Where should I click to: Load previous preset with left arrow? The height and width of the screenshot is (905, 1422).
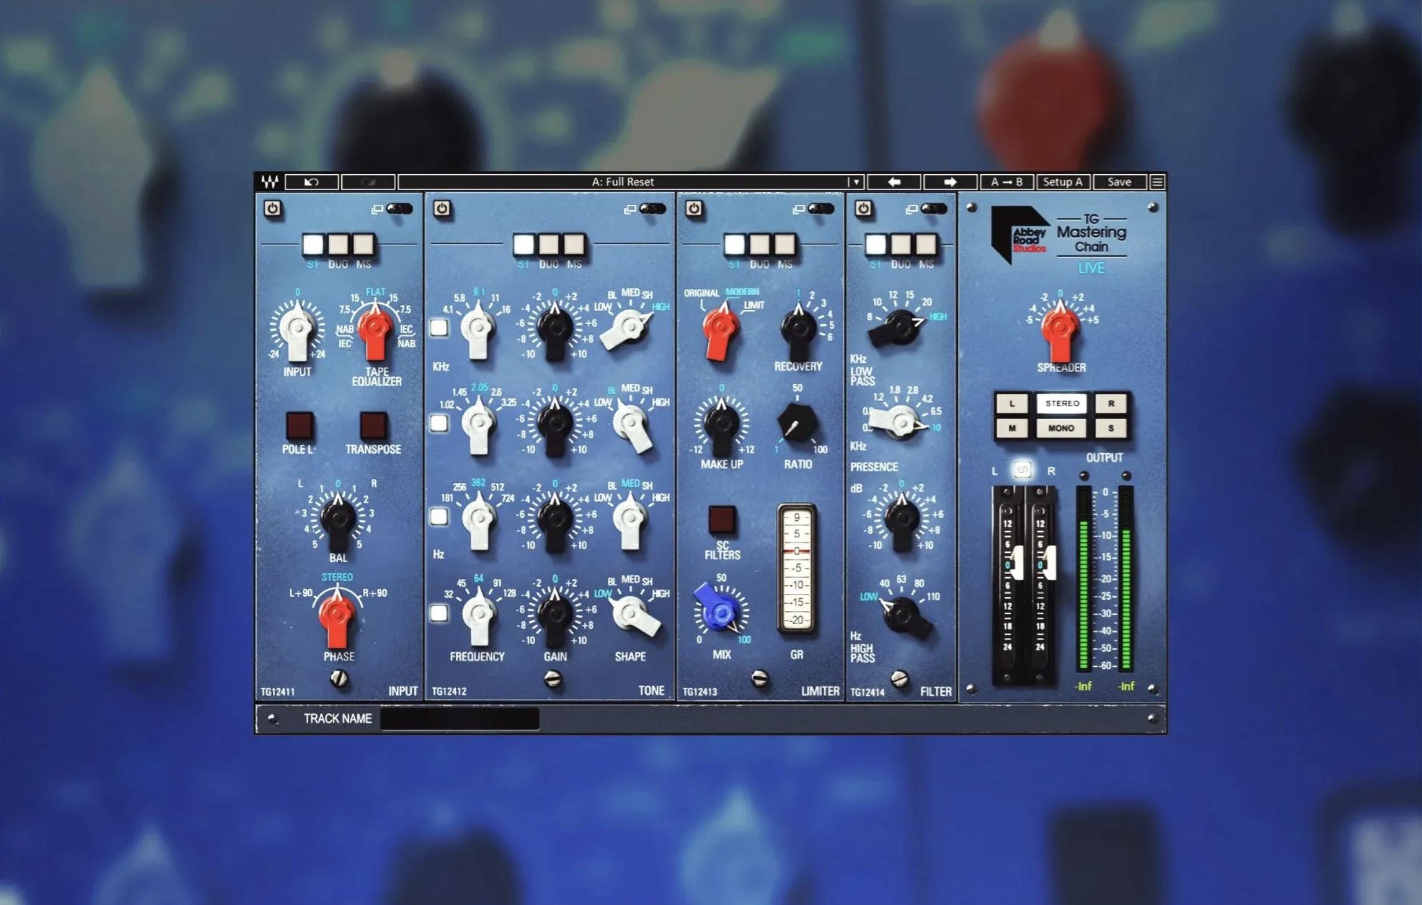point(894,182)
